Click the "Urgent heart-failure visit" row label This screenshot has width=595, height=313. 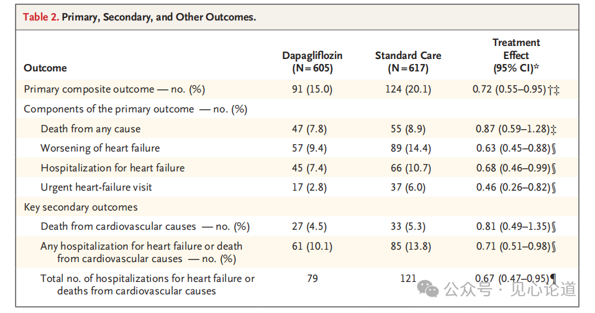coord(96,187)
